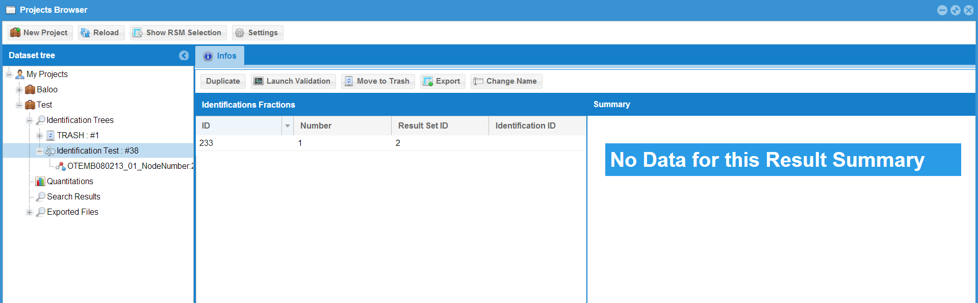This screenshot has height=303, width=978.
Task: Open Show RSM Selection
Action: tap(178, 33)
